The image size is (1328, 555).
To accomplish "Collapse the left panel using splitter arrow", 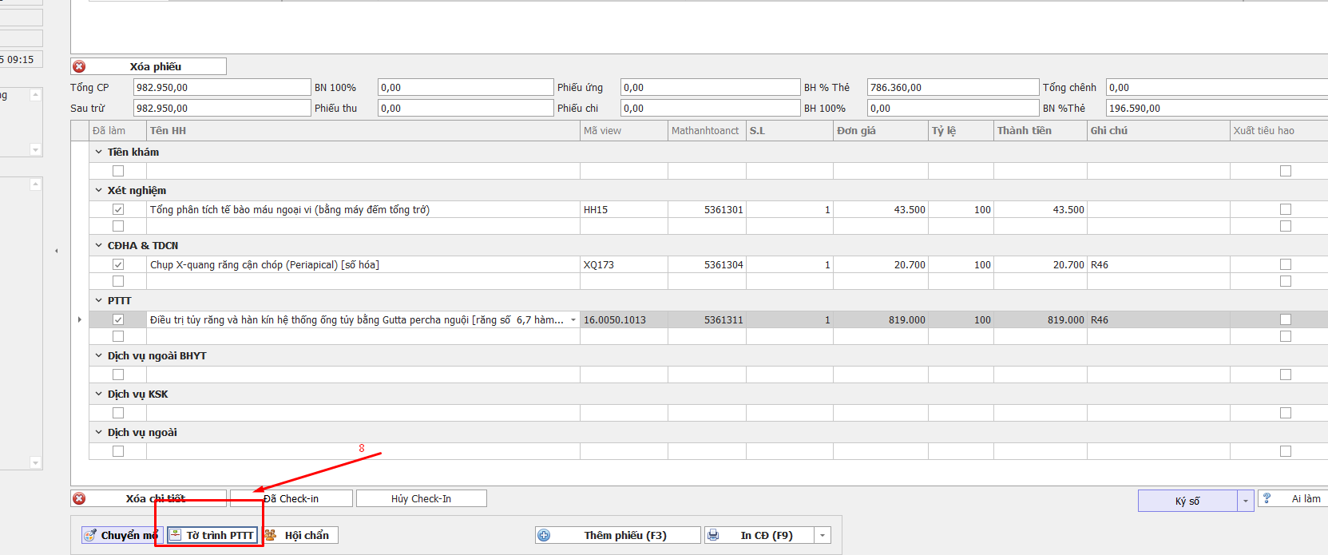I will pos(56,251).
